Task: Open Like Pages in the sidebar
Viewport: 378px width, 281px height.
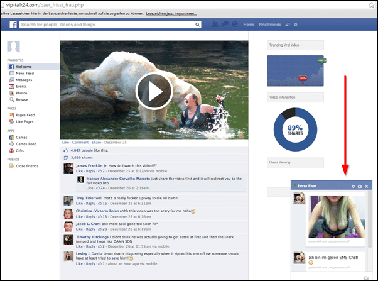Action: (24, 122)
